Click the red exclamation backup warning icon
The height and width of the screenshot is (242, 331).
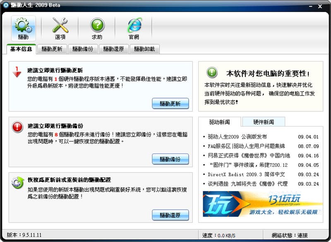point(17,127)
